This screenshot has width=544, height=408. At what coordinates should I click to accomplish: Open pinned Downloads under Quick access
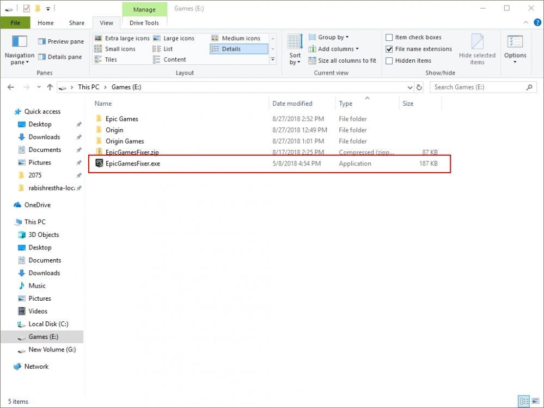point(44,137)
